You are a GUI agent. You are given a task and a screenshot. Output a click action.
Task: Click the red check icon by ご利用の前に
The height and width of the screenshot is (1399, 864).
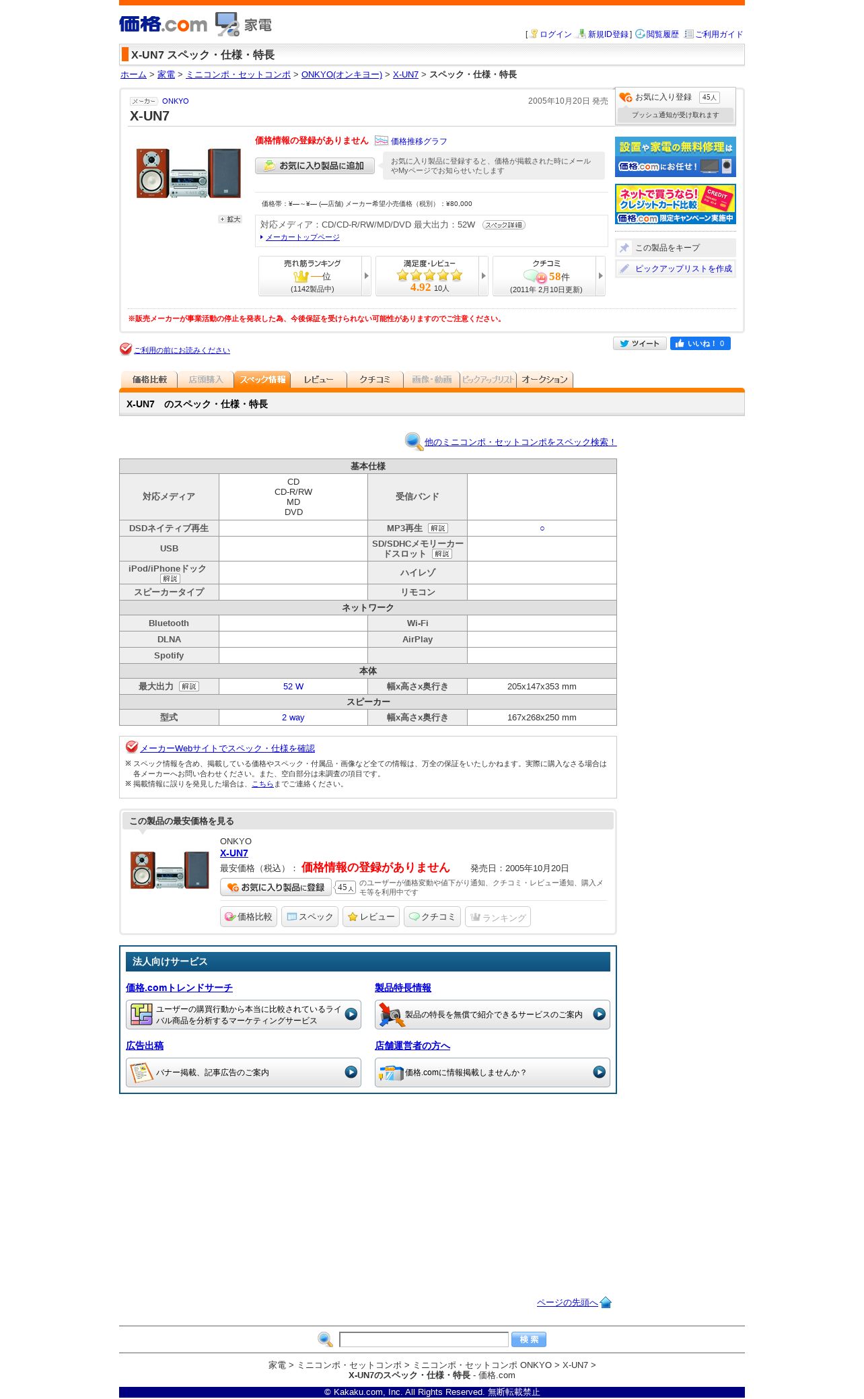pyautogui.click(x=126, y=349)
